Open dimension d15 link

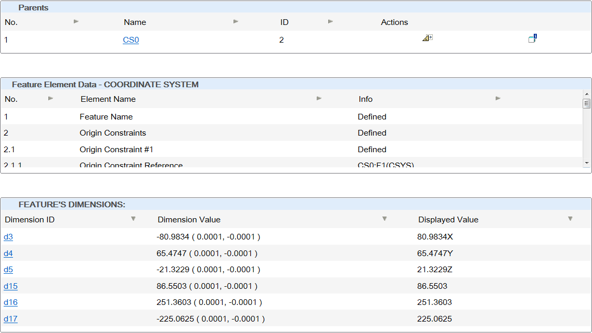click(10, 286)
